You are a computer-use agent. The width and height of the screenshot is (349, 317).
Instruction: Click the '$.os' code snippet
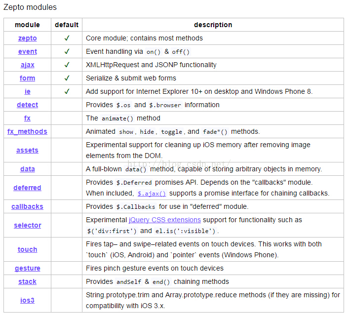point(123,105)
